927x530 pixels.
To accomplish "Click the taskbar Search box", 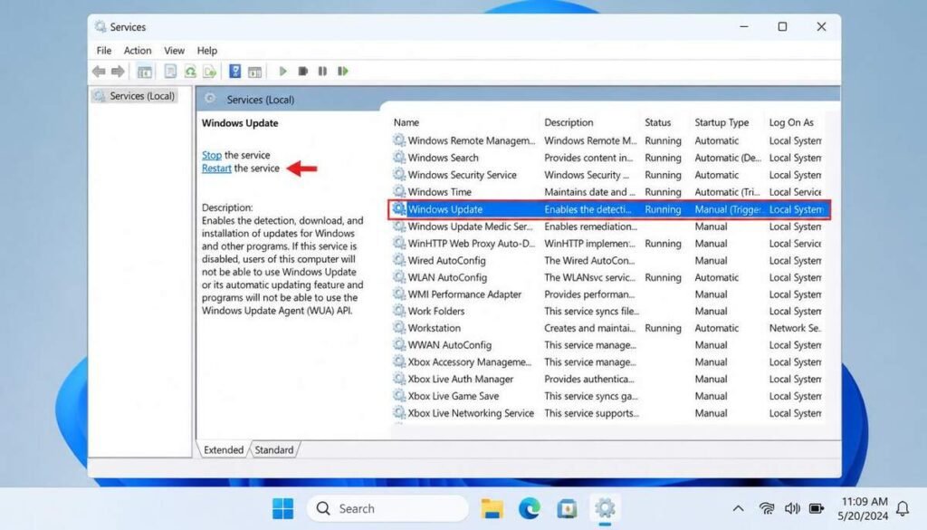I will coord(387,508).
